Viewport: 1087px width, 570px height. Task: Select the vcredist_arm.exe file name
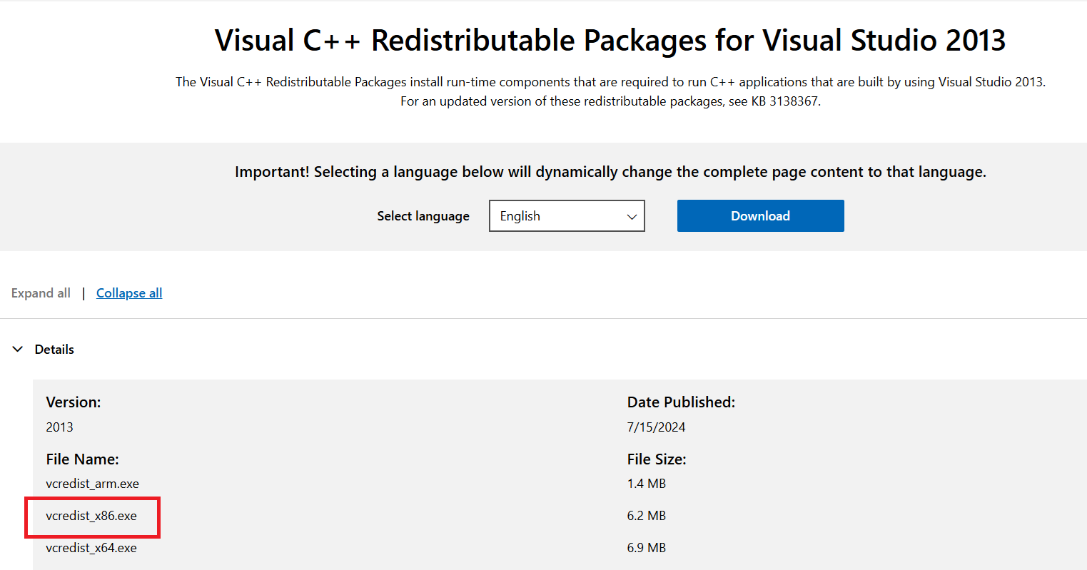coord(92,484)
